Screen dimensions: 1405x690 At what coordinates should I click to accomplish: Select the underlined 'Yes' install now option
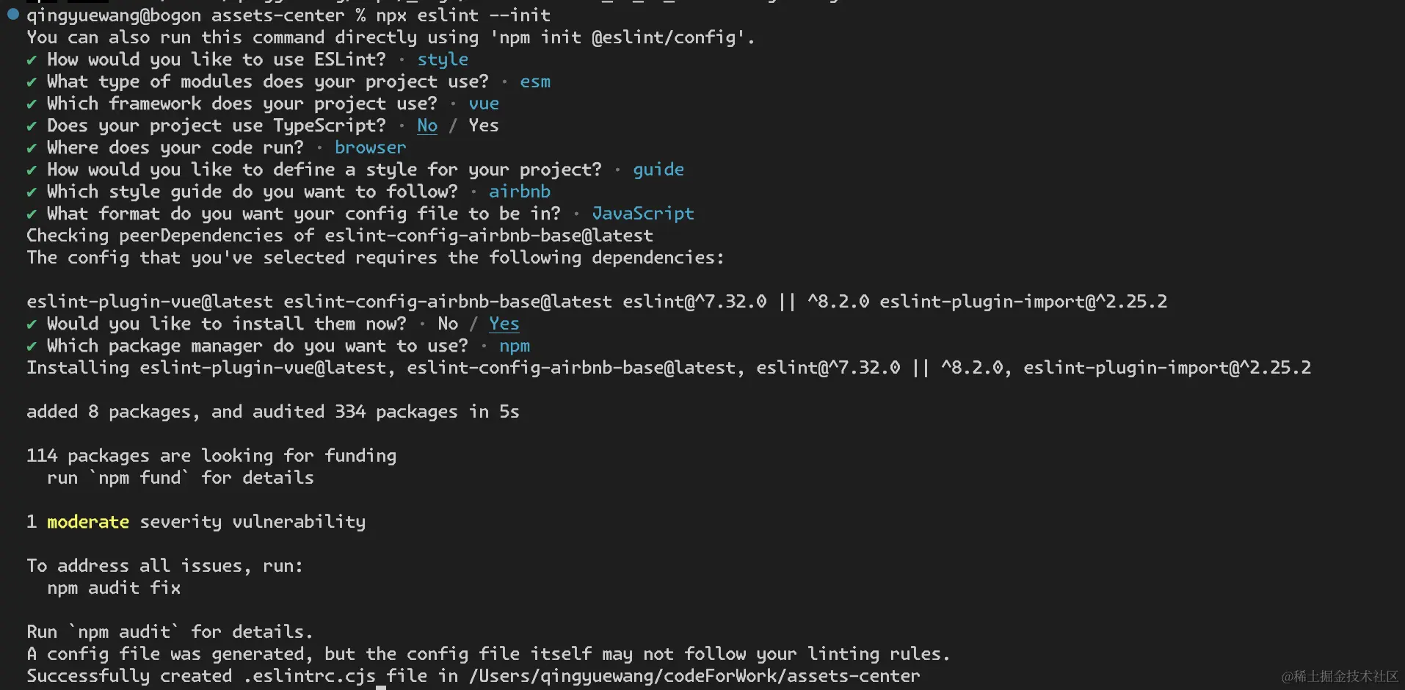[504, 324]
